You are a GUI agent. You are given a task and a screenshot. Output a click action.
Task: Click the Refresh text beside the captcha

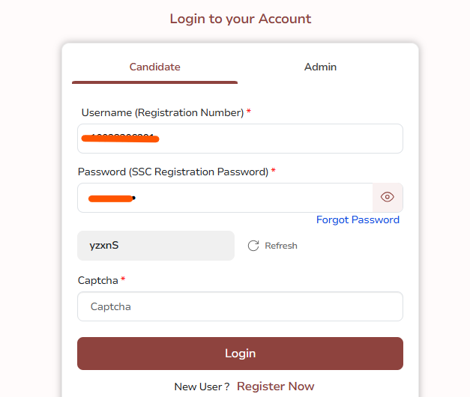point(281,246)
